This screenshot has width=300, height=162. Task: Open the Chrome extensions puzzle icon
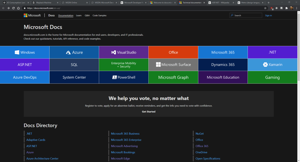click(287, 8)
